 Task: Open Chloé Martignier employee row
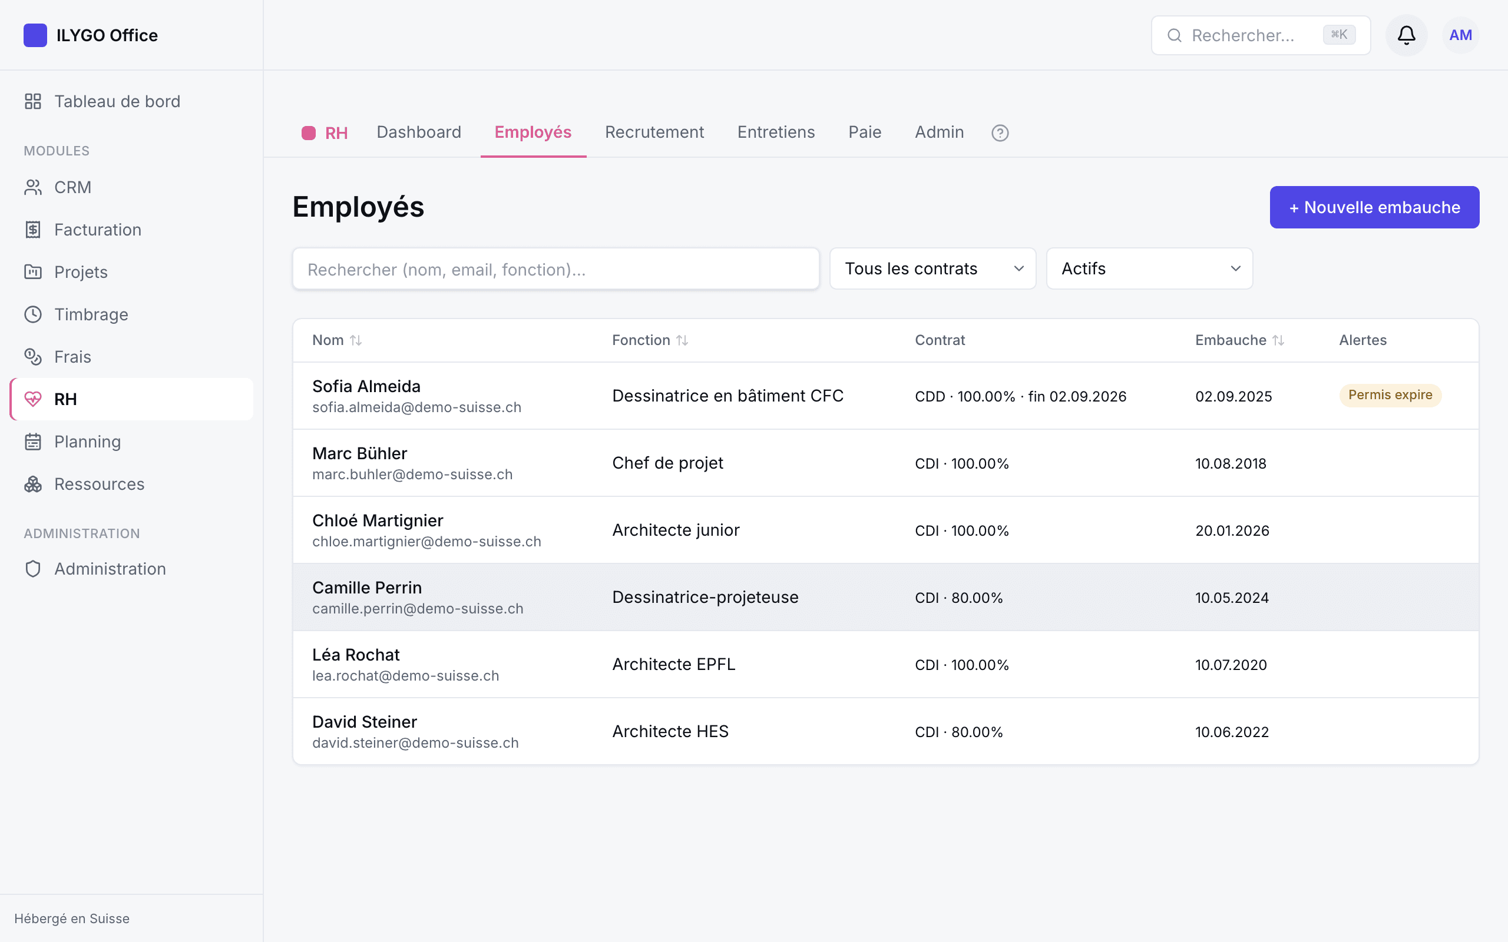pos(885,530)
